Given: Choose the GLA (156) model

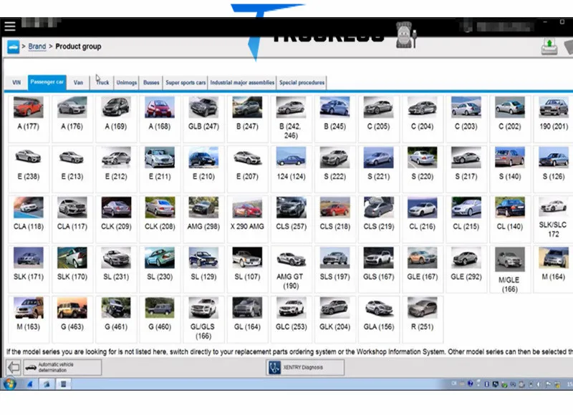Looking at the screenshot, I should pyautogui.click(x=379, y=319).
